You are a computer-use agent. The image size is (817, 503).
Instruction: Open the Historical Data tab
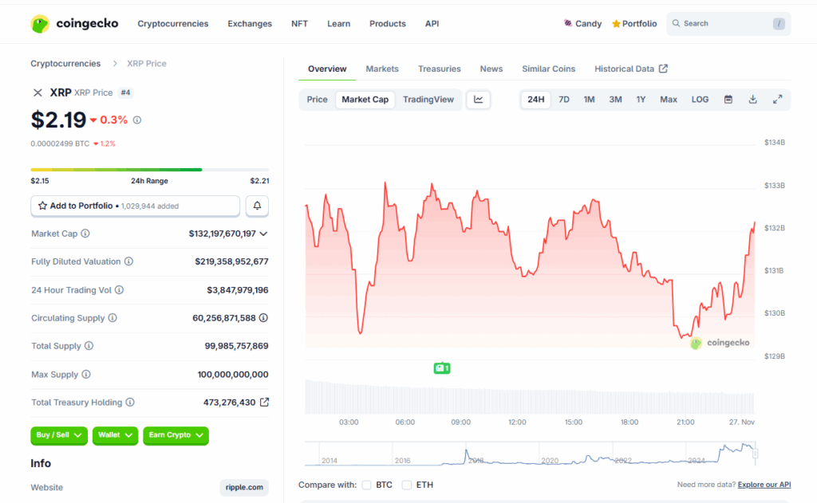[630, 69]
